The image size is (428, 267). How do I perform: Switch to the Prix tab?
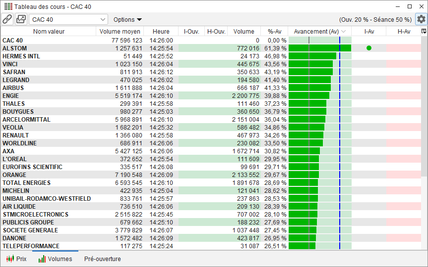16,259
